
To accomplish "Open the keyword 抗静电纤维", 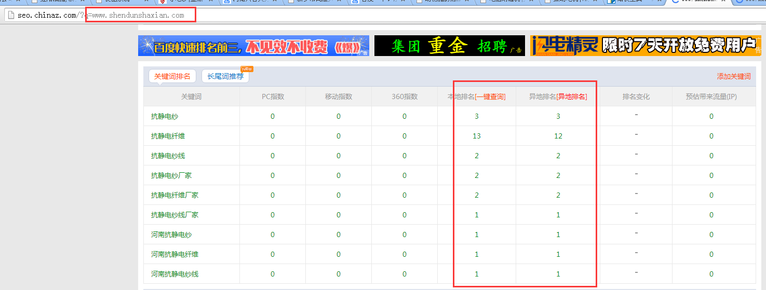I will (168, 136).
